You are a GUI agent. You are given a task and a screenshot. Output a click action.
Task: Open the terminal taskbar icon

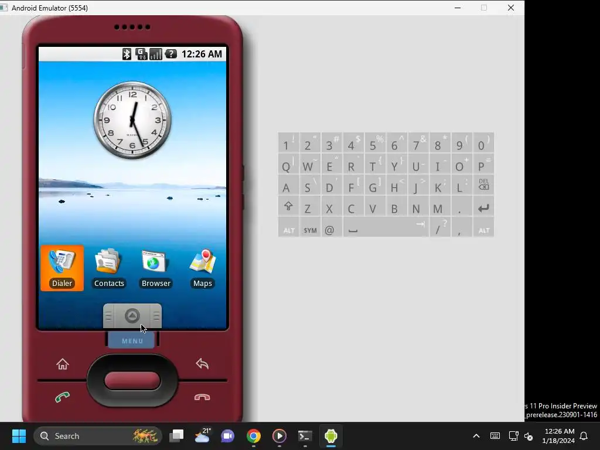click(305, 436)
